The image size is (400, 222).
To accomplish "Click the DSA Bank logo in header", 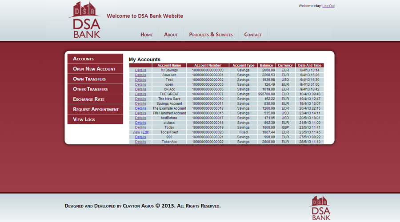I will click(x=84, y=20).
